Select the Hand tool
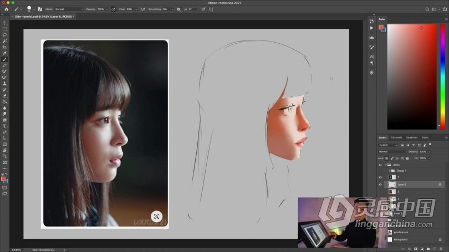The height and width of the screenshot is (252, 449). click(4, 150)
